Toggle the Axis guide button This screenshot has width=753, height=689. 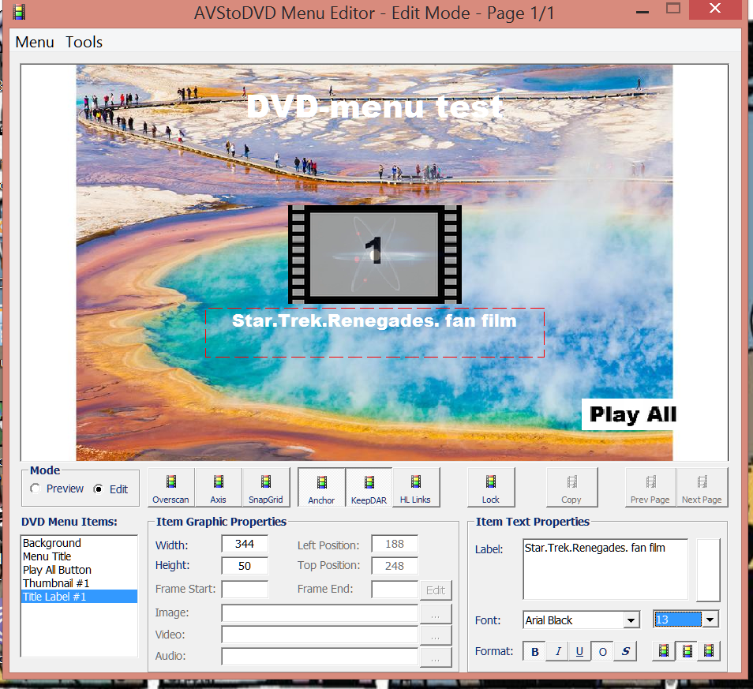218,487
